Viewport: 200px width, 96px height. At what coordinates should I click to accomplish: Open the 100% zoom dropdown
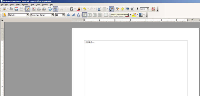[x=148, y=9]
